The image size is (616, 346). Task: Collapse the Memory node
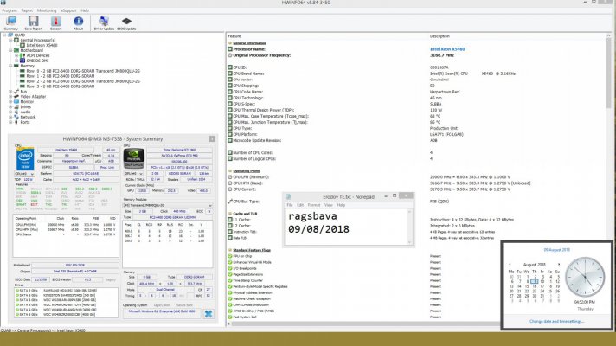tap(10, 66)
